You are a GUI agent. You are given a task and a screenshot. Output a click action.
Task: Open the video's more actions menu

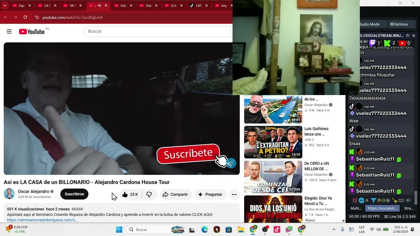click(234, 194)
